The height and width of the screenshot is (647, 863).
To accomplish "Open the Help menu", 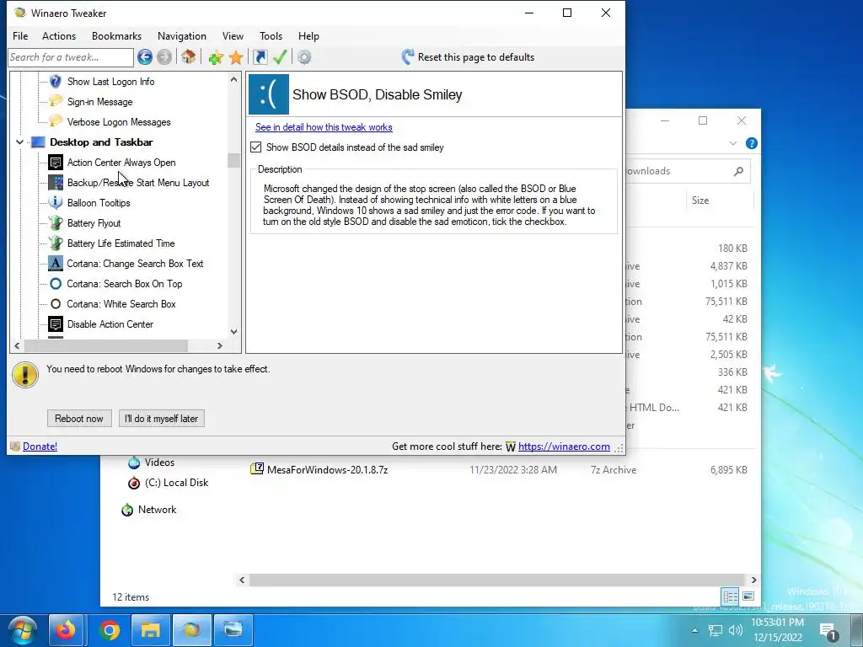I will 308,35.
